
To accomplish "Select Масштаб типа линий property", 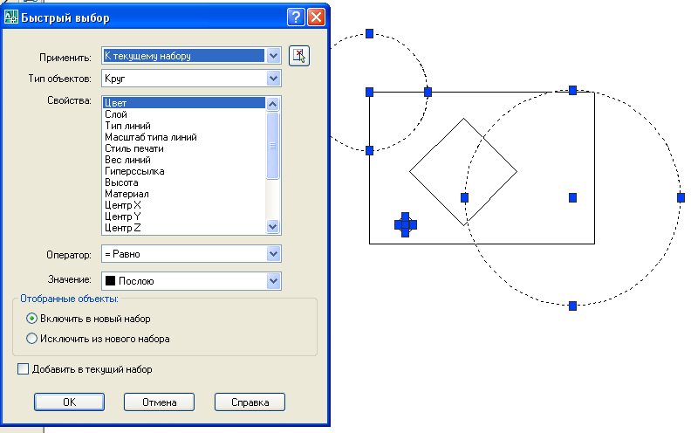I will [184, 137].
